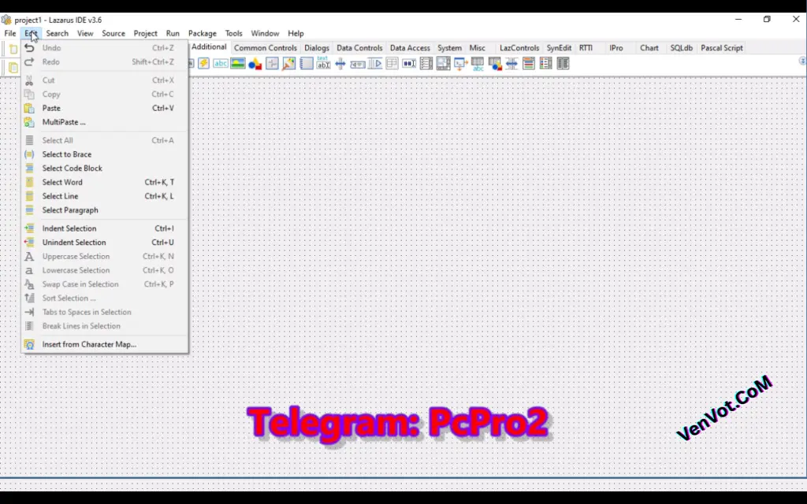Switch to Data Controls palette tab
Viewport: 807px width, 504px height.
359,48
